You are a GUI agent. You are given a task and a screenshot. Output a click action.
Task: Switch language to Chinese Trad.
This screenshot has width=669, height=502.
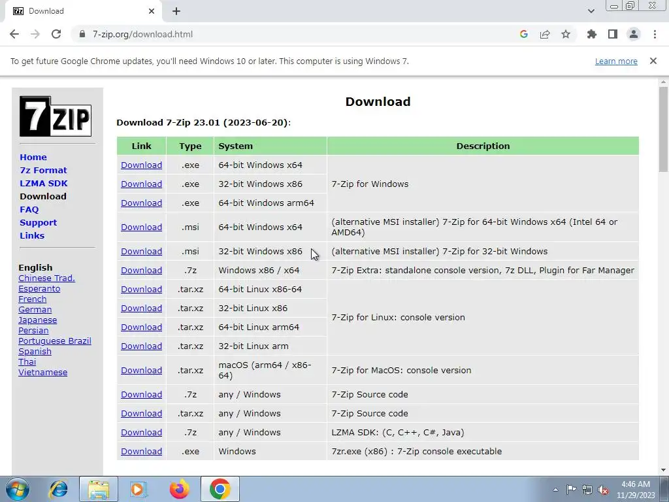(46, 278)
